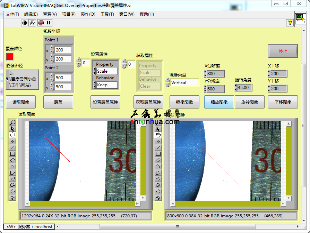Pick the Oval tool in left image palette

(12, 191)
